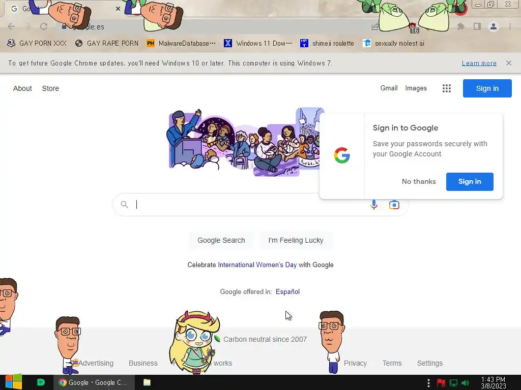This screenshot has width=521, height=390.
Task: Open the shimeji roulette bookmark
Action: (x=327, y=43)
